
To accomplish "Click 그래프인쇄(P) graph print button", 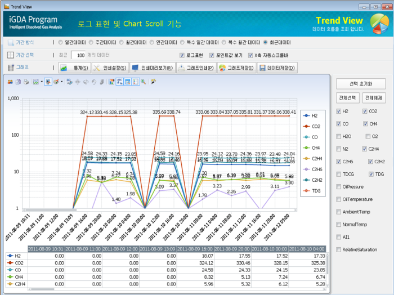I will tap(196, 68).
